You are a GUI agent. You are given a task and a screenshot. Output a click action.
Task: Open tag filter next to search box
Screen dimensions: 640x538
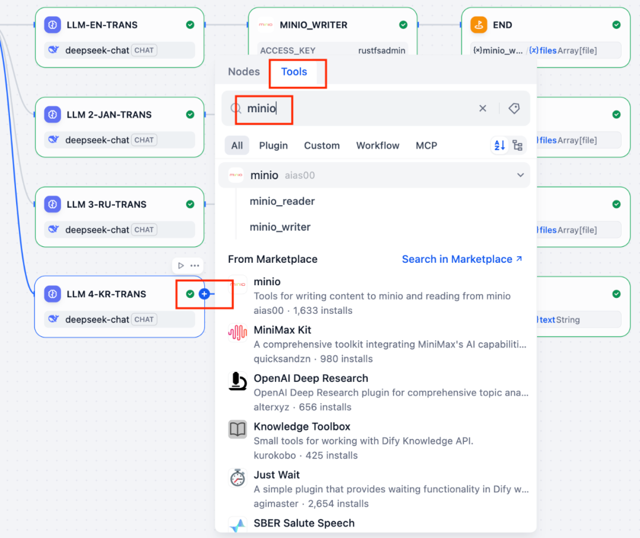coord(514,109)
